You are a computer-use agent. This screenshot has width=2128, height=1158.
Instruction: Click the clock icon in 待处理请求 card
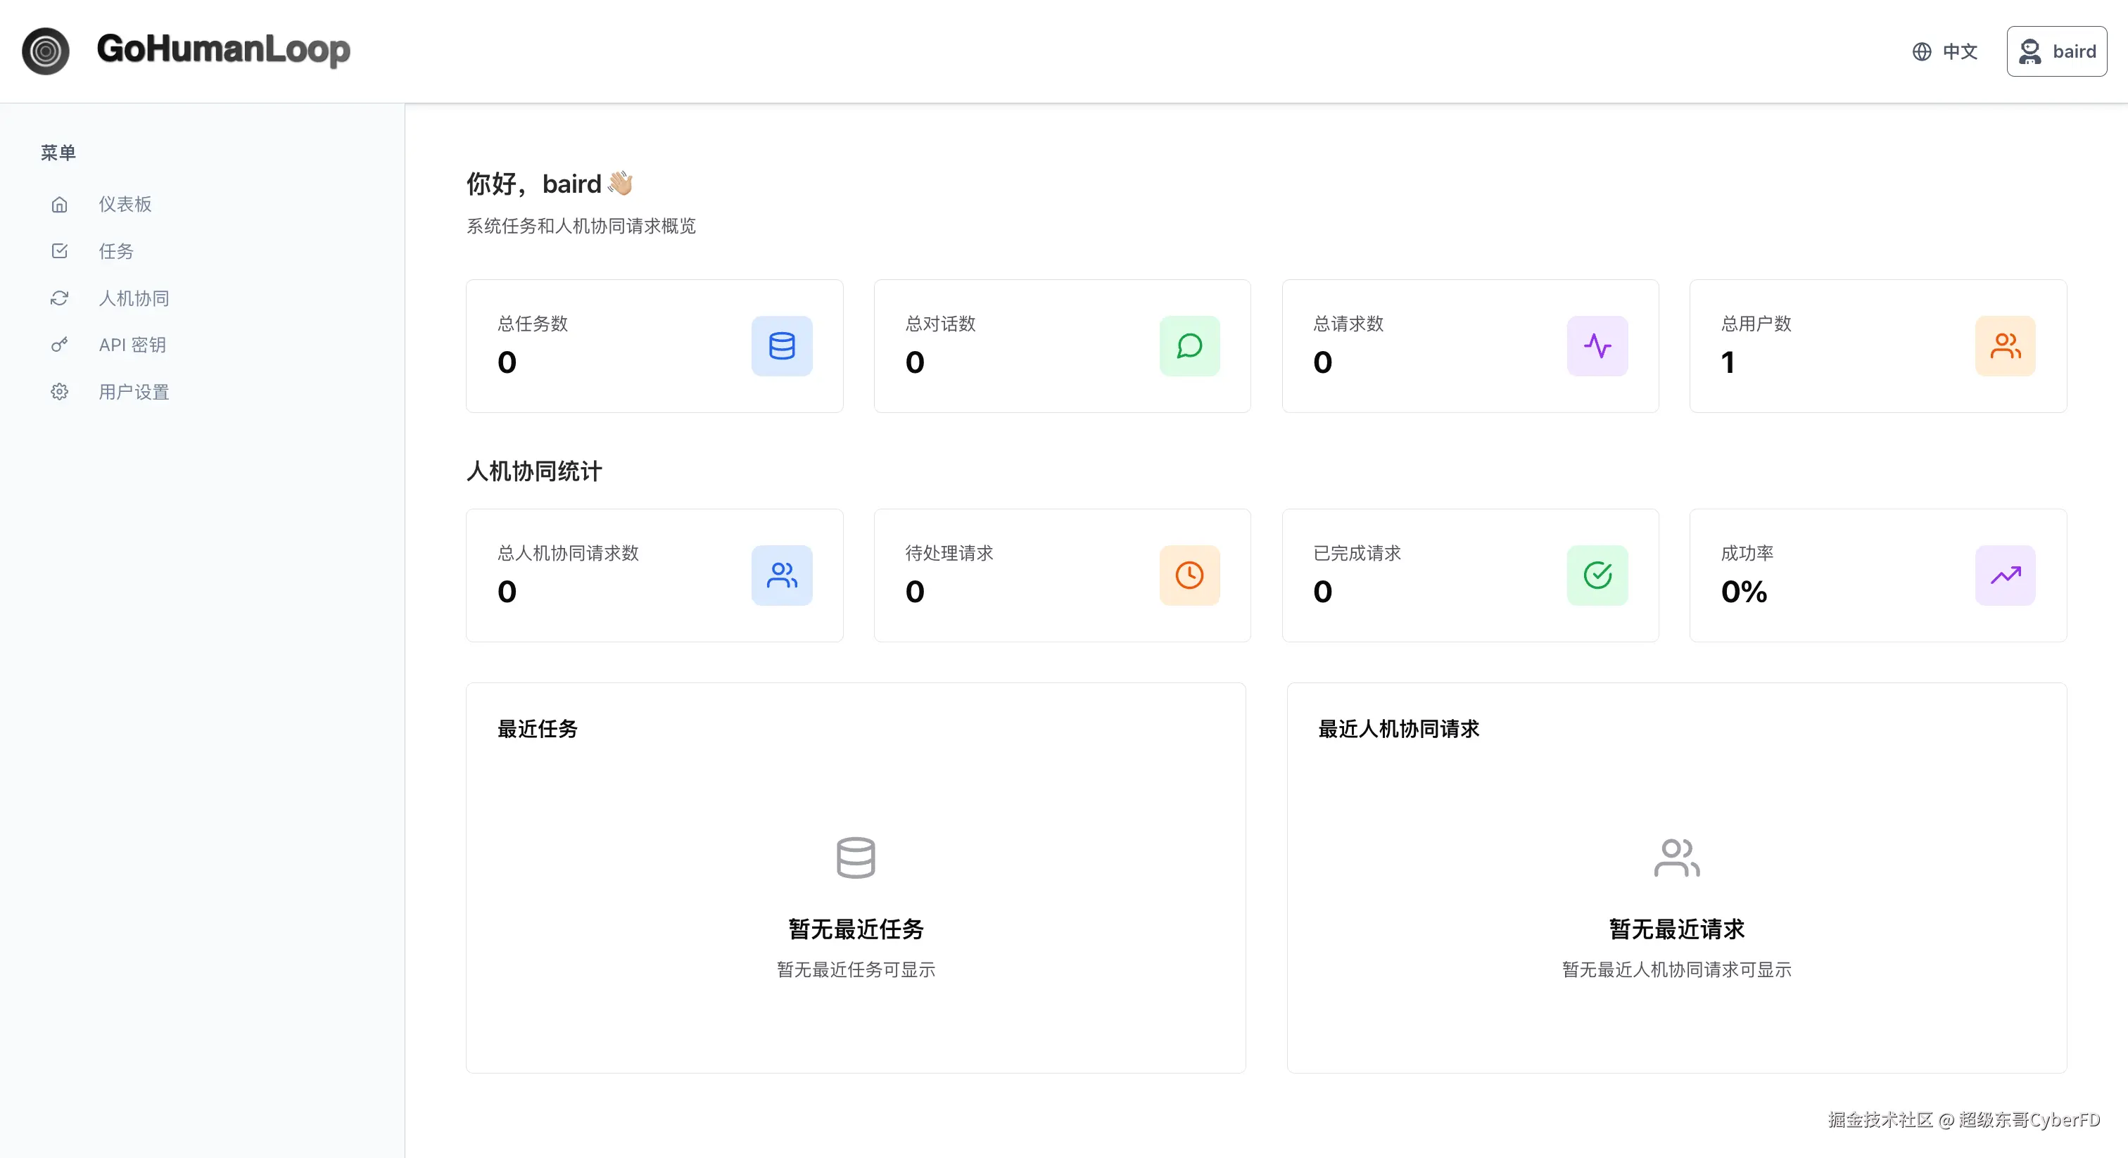pos(1189,575)
